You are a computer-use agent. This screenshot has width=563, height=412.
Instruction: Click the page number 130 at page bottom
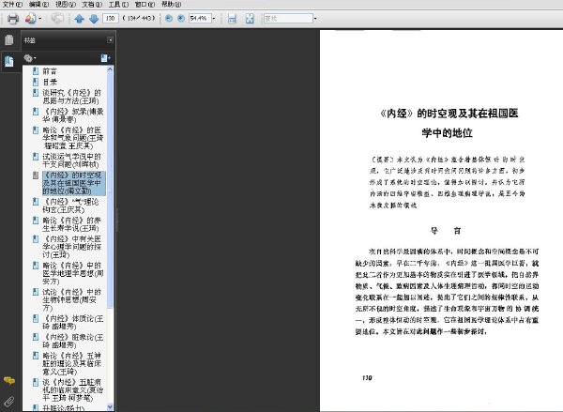pos(367,378)
